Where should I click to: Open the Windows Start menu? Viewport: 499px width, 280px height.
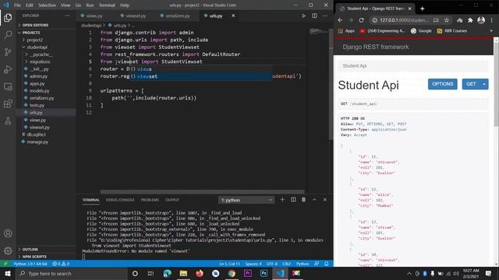click(8, 273)
